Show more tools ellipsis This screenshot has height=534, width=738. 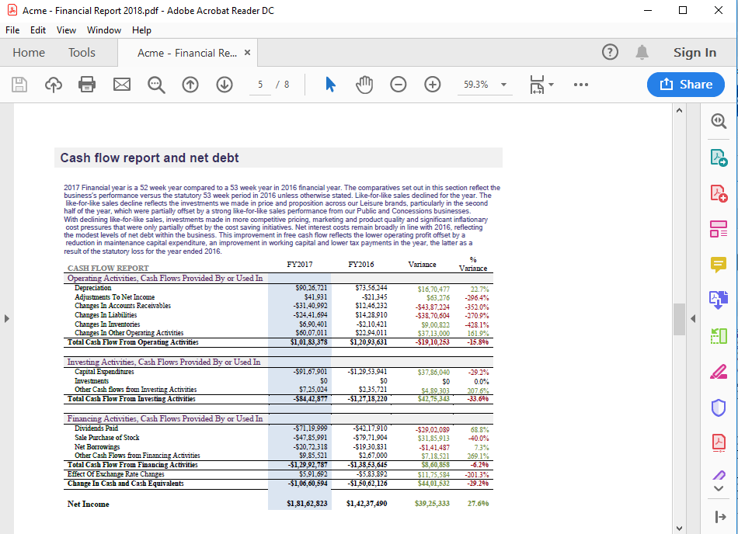581,85
